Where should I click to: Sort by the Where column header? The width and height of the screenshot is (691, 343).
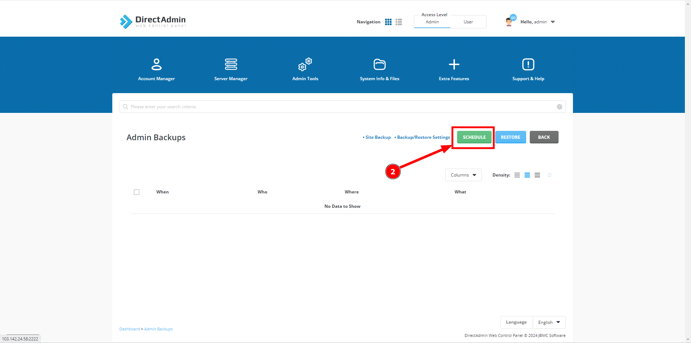pyautogui.click(x=352, y=192)
